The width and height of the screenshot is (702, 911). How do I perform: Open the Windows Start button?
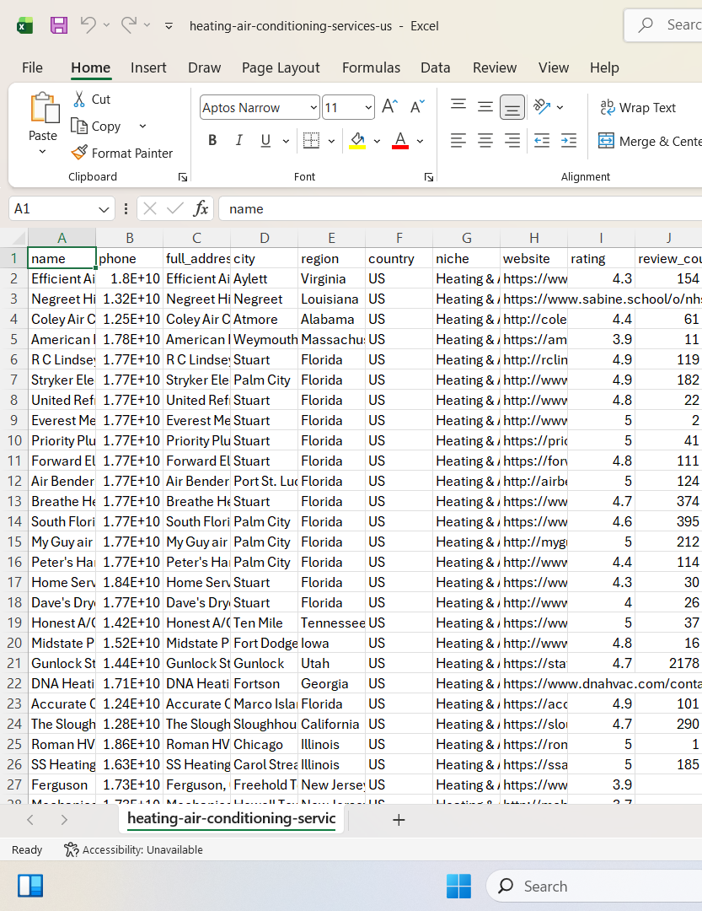coord(458,886)
